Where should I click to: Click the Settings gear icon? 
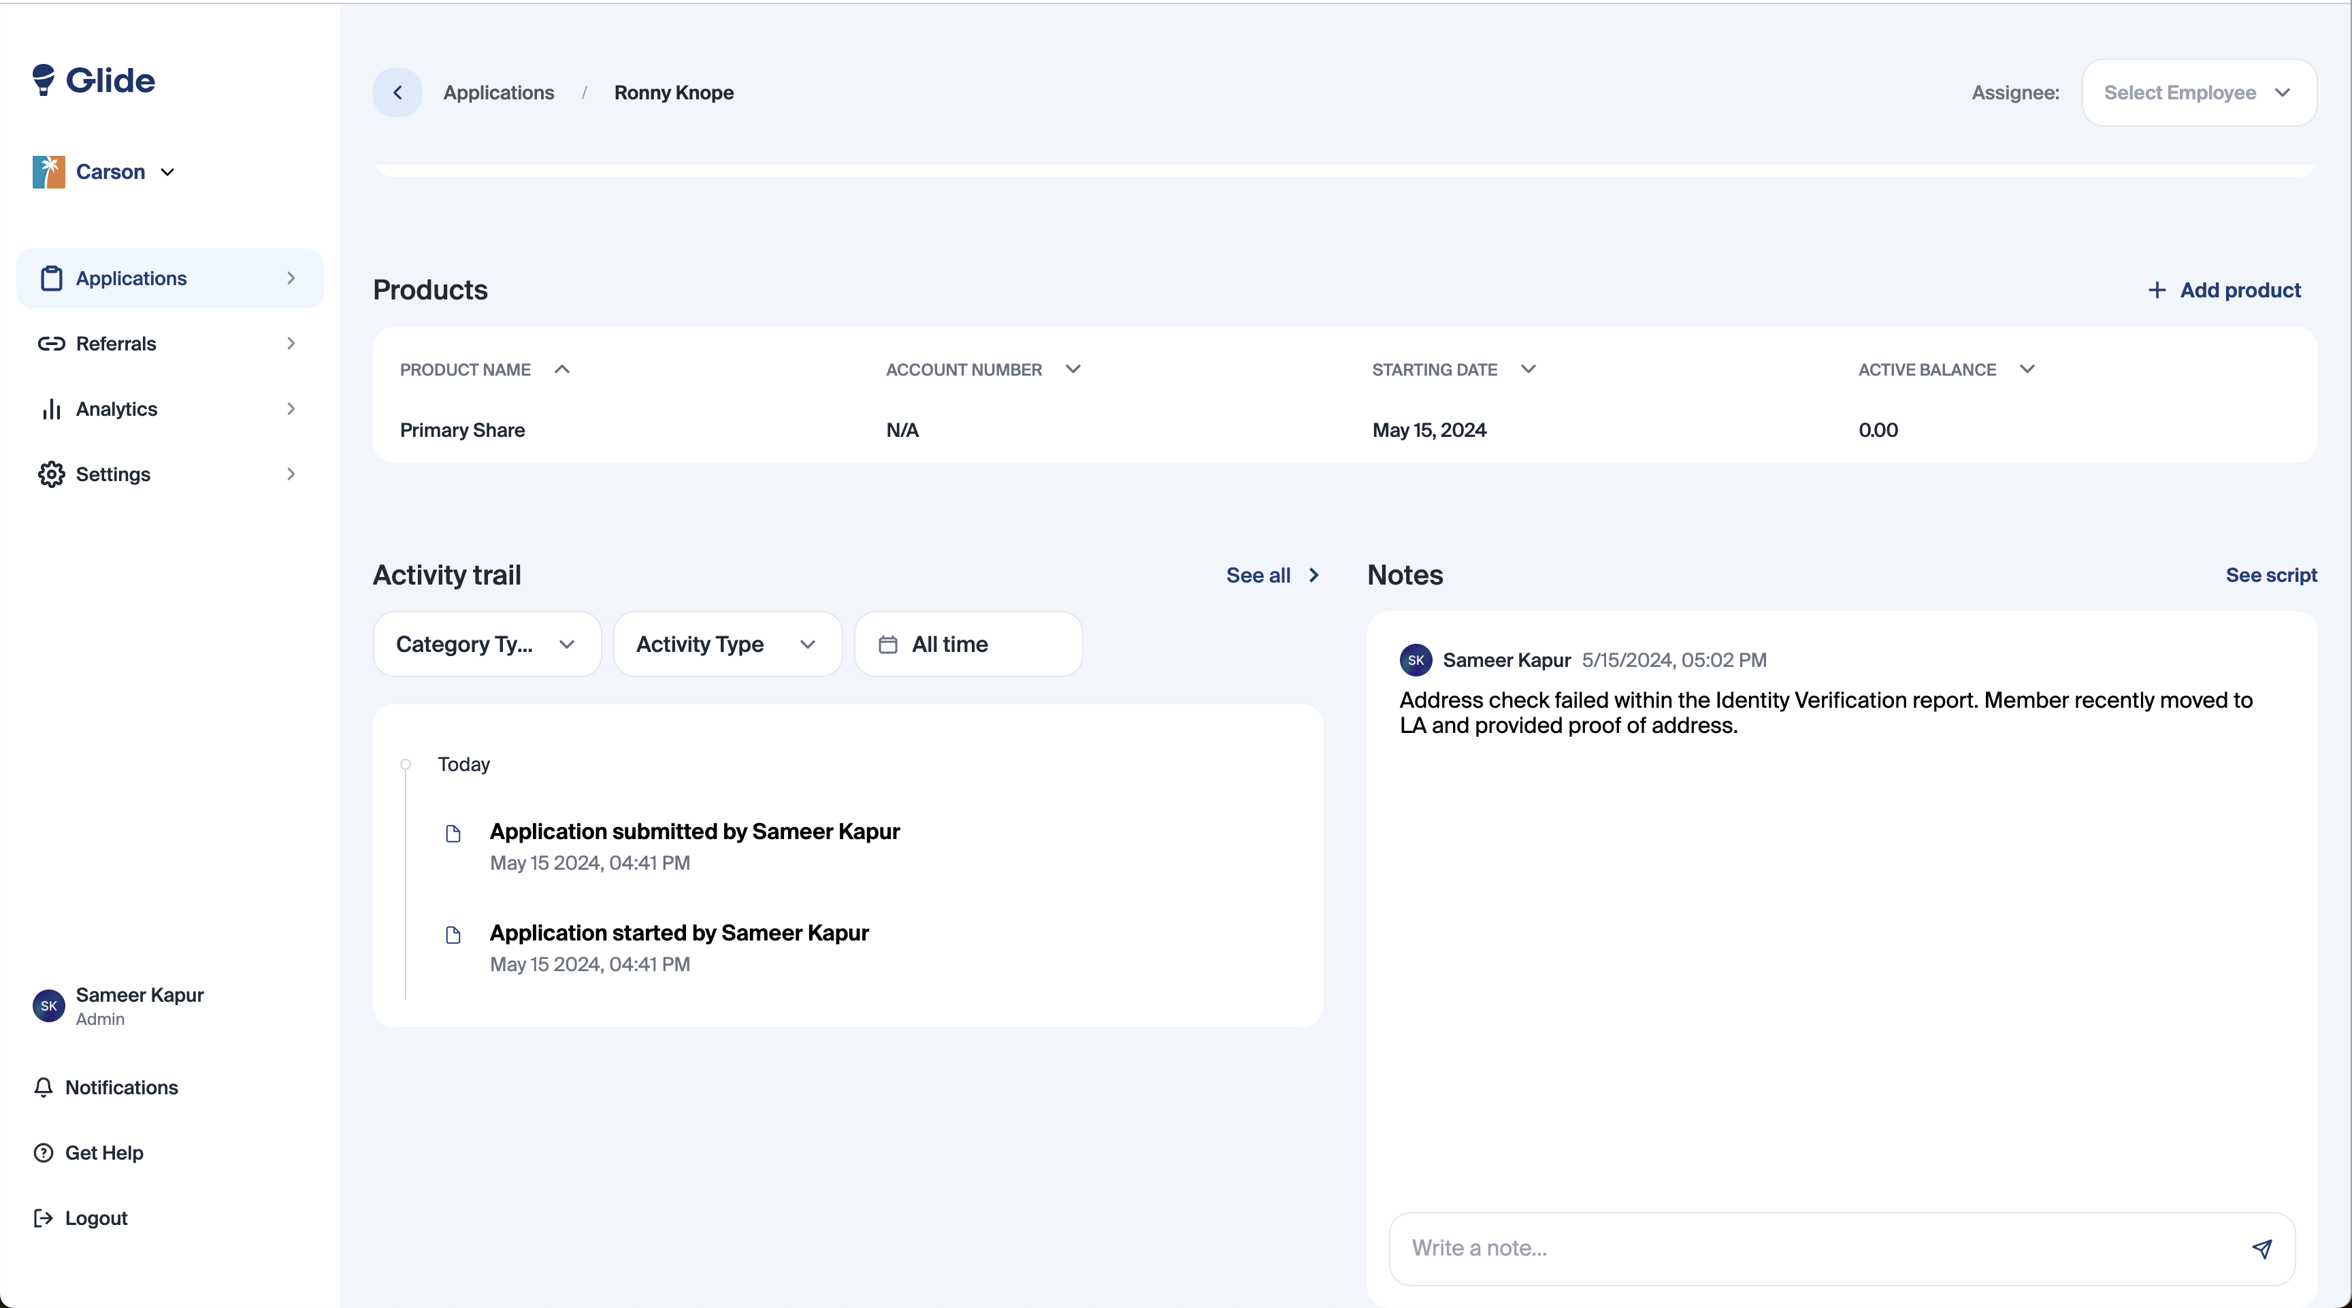point(51,474)
